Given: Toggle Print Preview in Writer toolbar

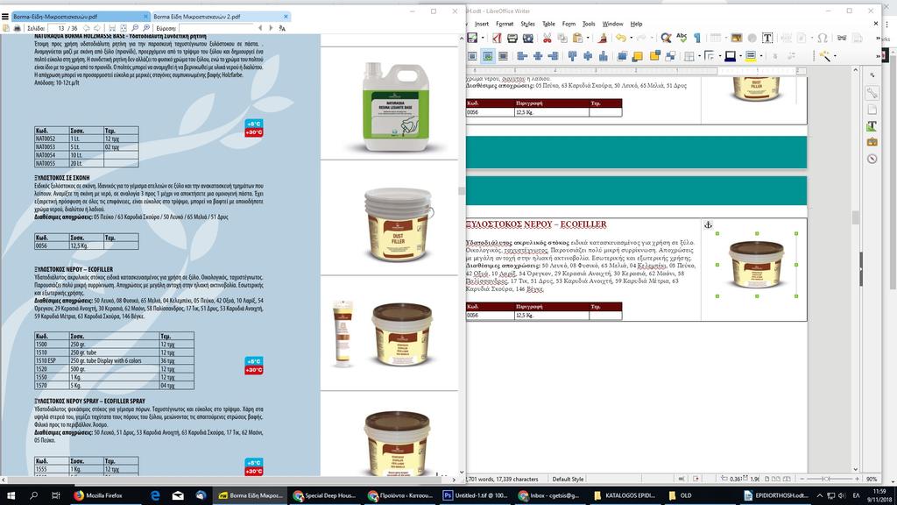Looking at the screenshot, I should pyautogui.click(x=527, y=38).
